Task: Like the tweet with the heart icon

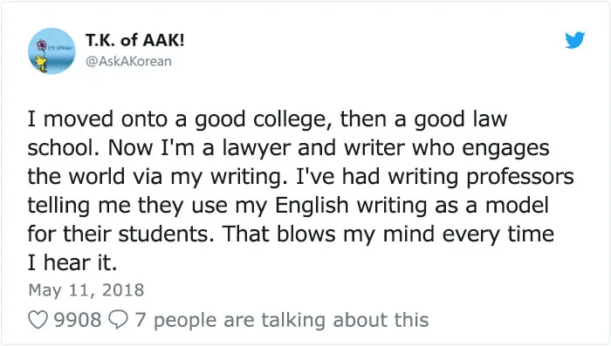Action: click(38, 320)
